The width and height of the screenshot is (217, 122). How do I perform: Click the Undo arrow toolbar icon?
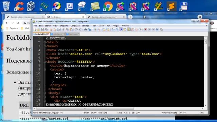[x=76, y=29]
